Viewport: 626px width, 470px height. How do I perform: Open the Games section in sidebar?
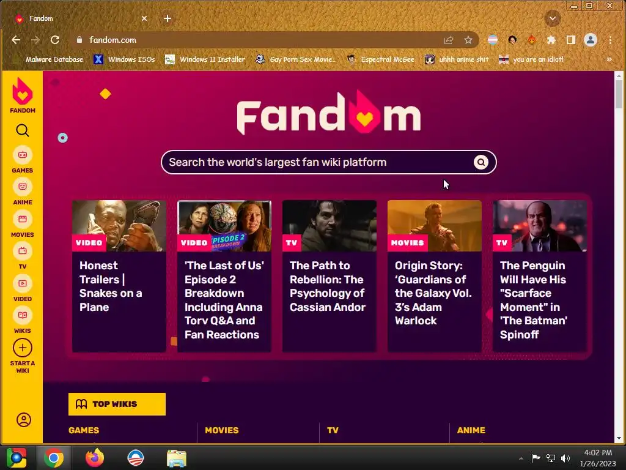click(23, 160)
